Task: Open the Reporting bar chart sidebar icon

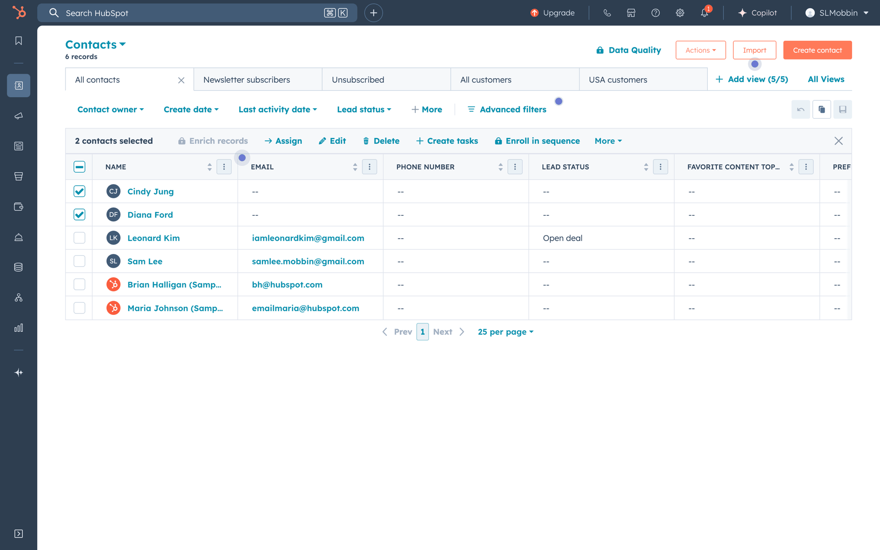Action: [x=18, y=328]
